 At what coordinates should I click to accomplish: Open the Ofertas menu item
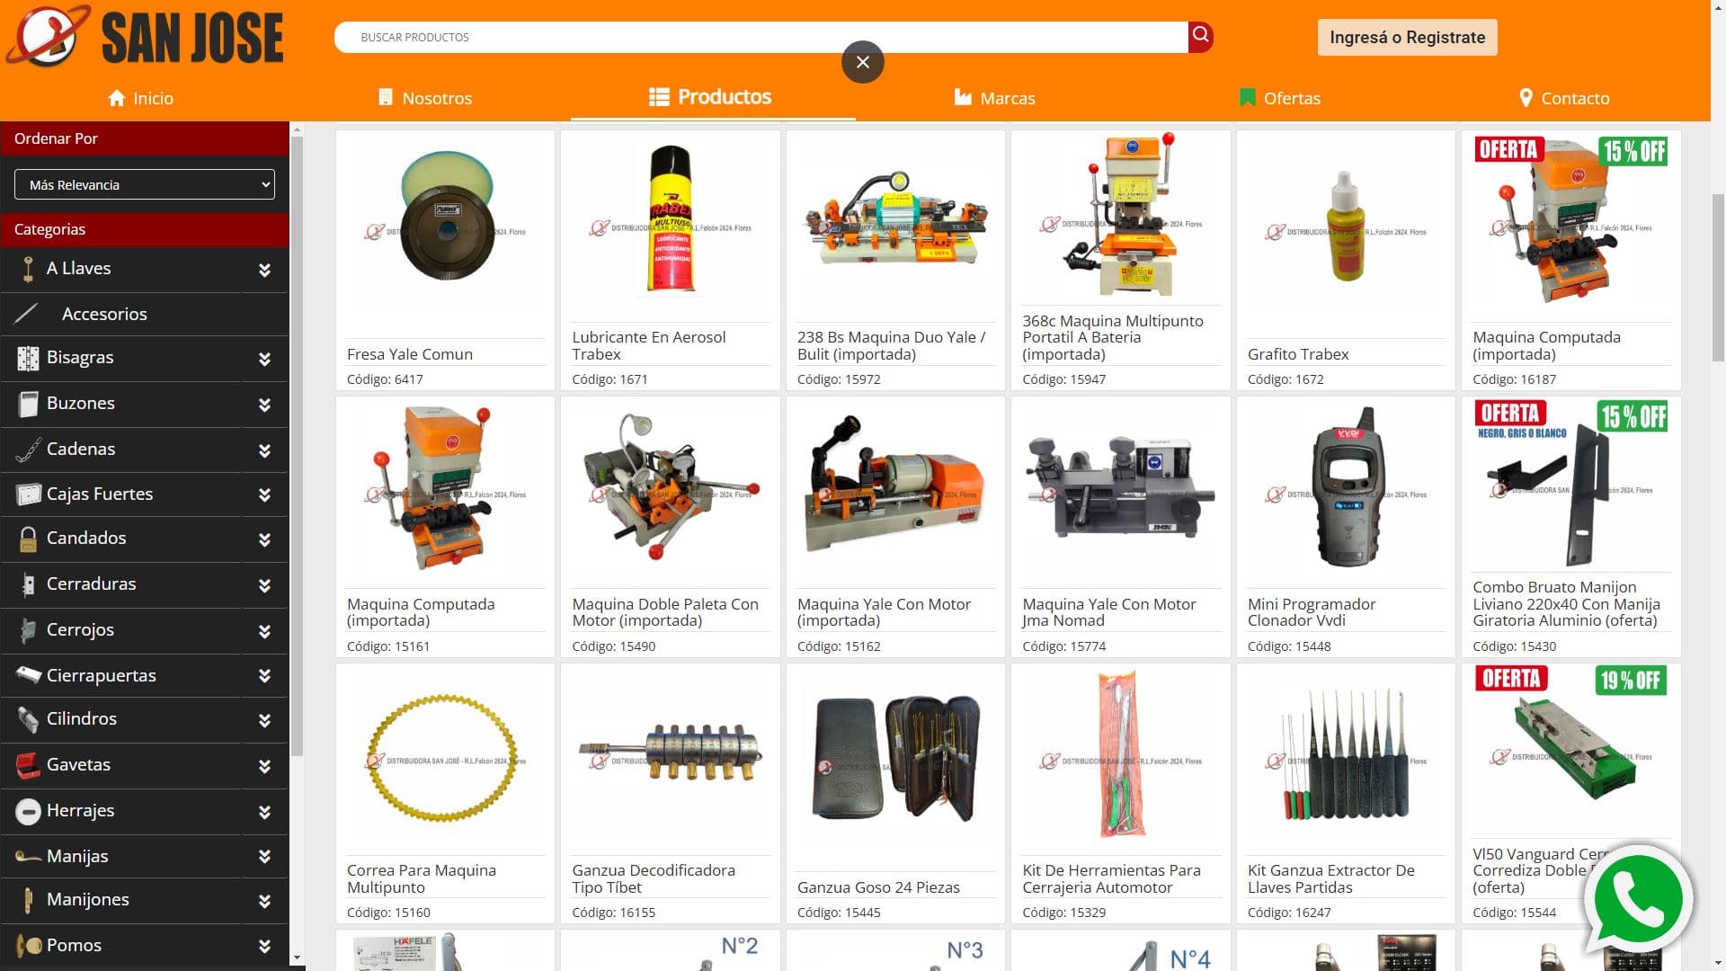click(x=1280, y=98)
